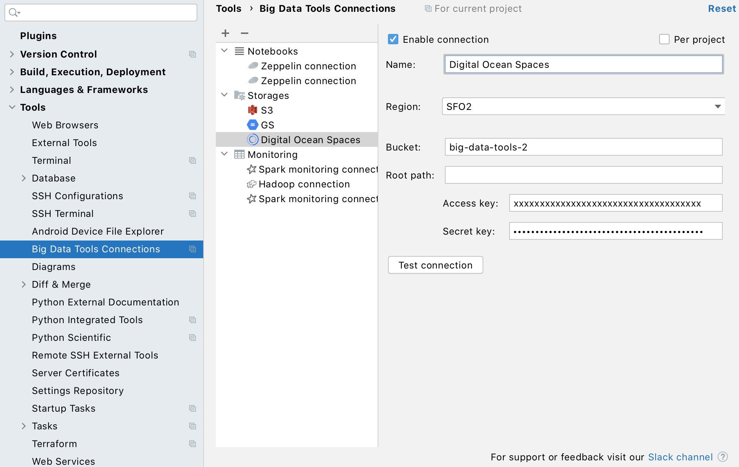Image resolution: width=739 pixels, height=467 pixels.
Task: Click the Test connection button
Action: 435,265
